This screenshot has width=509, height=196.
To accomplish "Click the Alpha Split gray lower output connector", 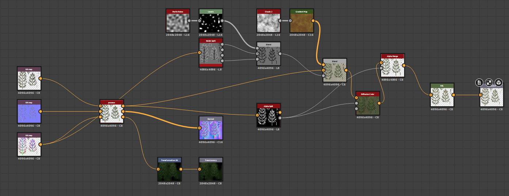I will (x=280, y=118).
